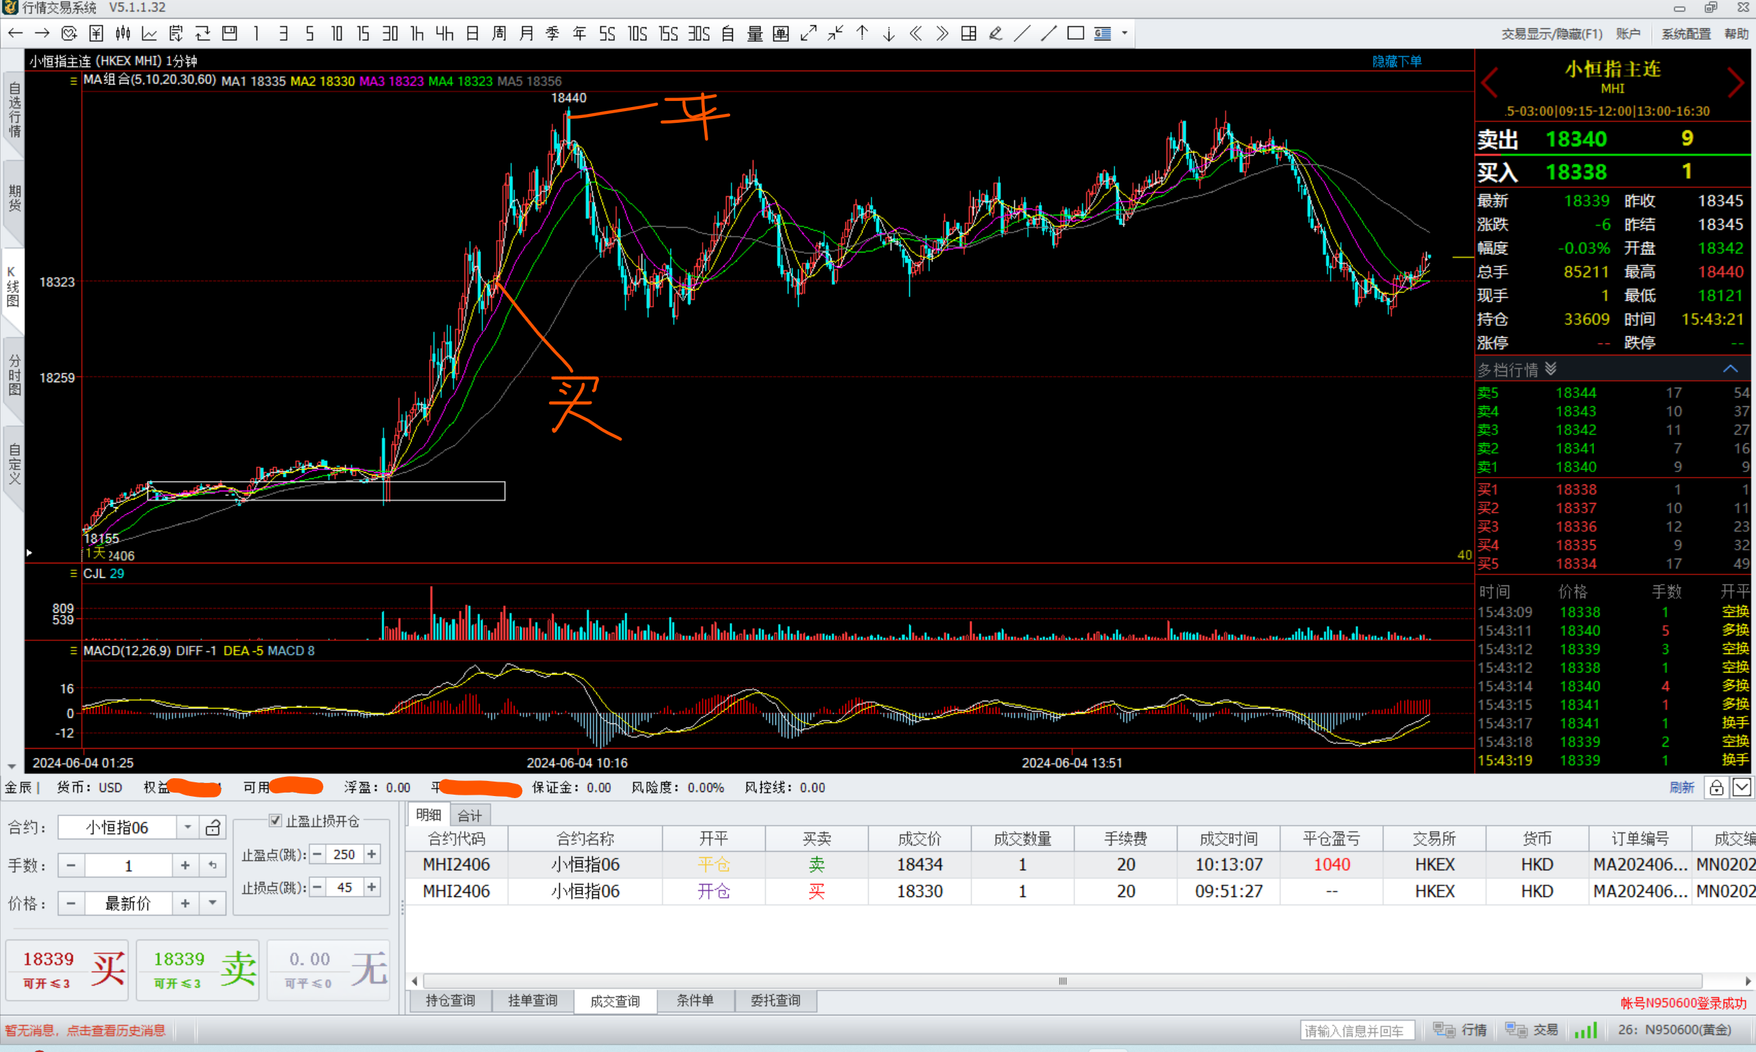Select the rectangle drawing tool

(x=1075, y=34)
